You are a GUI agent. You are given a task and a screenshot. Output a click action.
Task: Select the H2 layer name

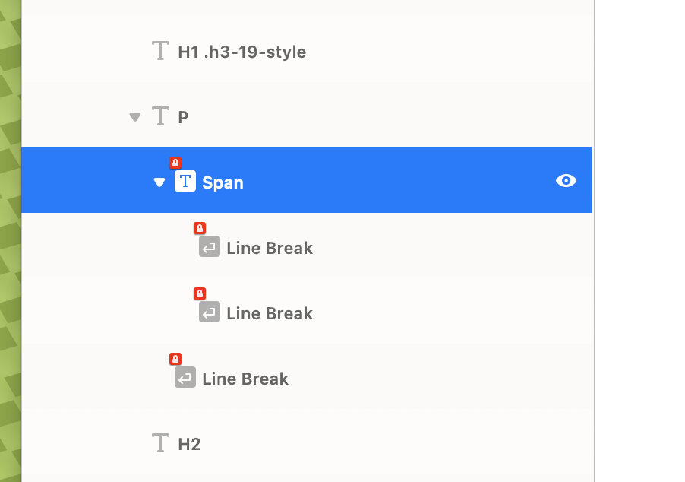189,445
